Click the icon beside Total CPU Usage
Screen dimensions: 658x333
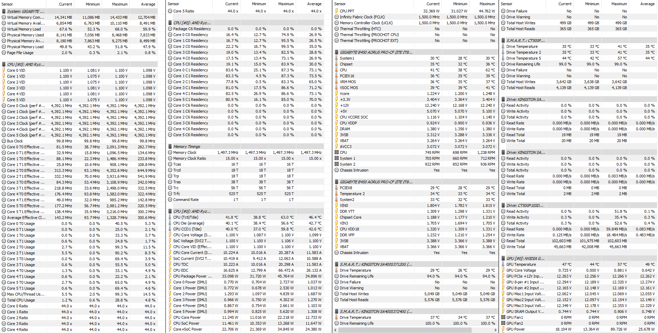coord(4,300)
